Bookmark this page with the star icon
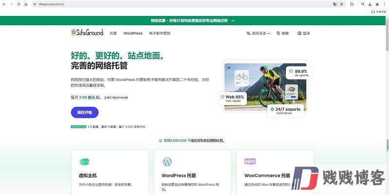Screen dimensions: 389x195 click(x=342, y=4)
